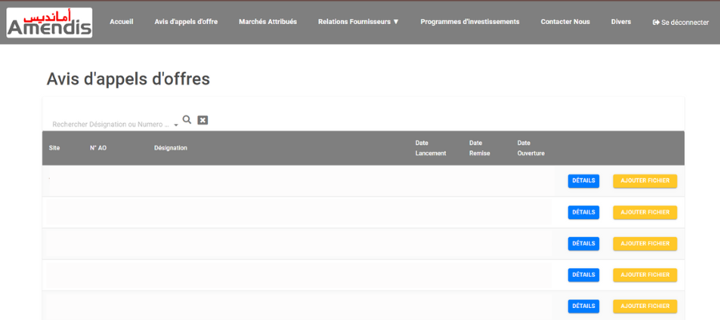The image size is (720, 320).
Task: Click Détails button in the first row
Action: pos(583,181)
